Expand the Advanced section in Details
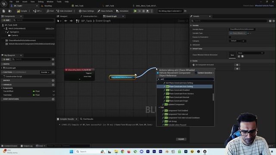276x155 pixels. tap(191, 45)
